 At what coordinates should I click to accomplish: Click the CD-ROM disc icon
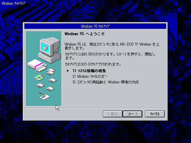(39, 77)
